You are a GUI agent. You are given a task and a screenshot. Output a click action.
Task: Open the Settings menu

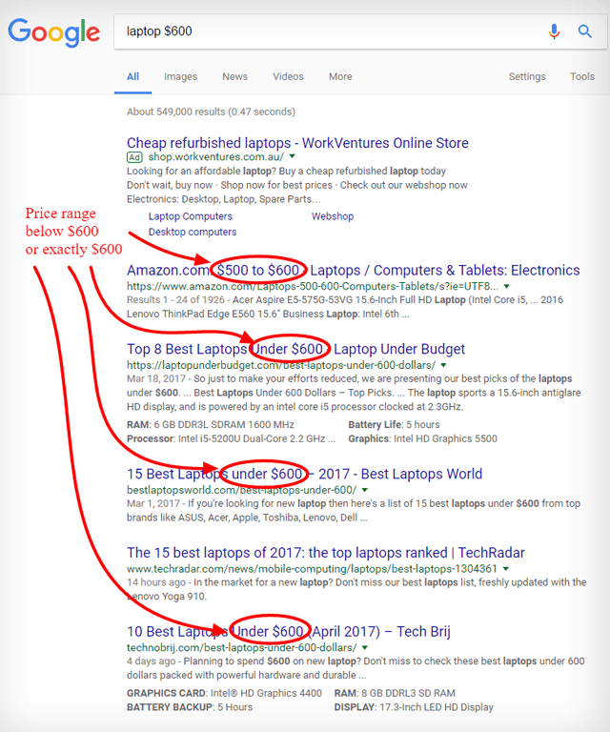tap(527, 76)
